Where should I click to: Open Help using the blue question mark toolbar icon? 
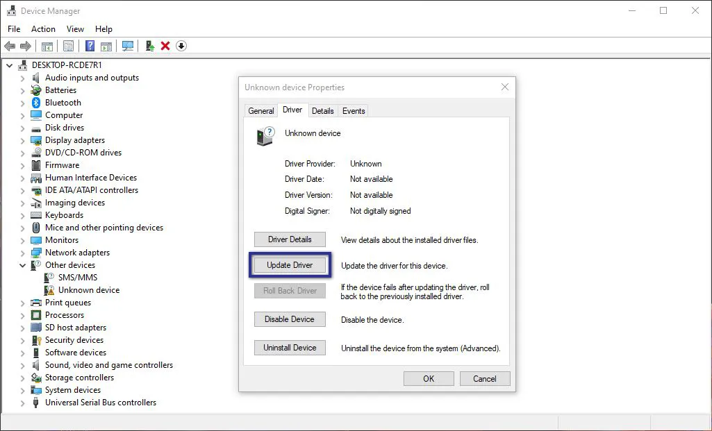click(90, 46)
